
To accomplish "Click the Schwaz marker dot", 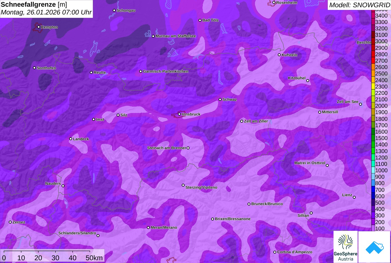I will click(x=220, y=99).
